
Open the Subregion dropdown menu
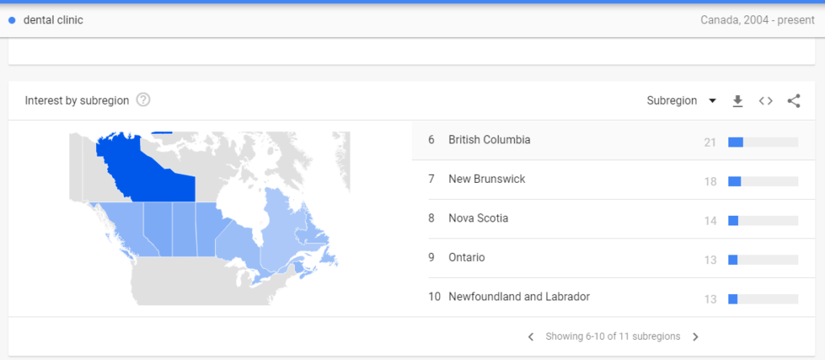click(x=682, y=101)
